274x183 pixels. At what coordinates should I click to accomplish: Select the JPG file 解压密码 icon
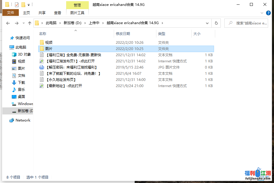[42, 67]
